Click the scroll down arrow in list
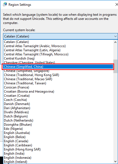The height and width of the screenshot is (164, 118). click(x=116, y=162)
